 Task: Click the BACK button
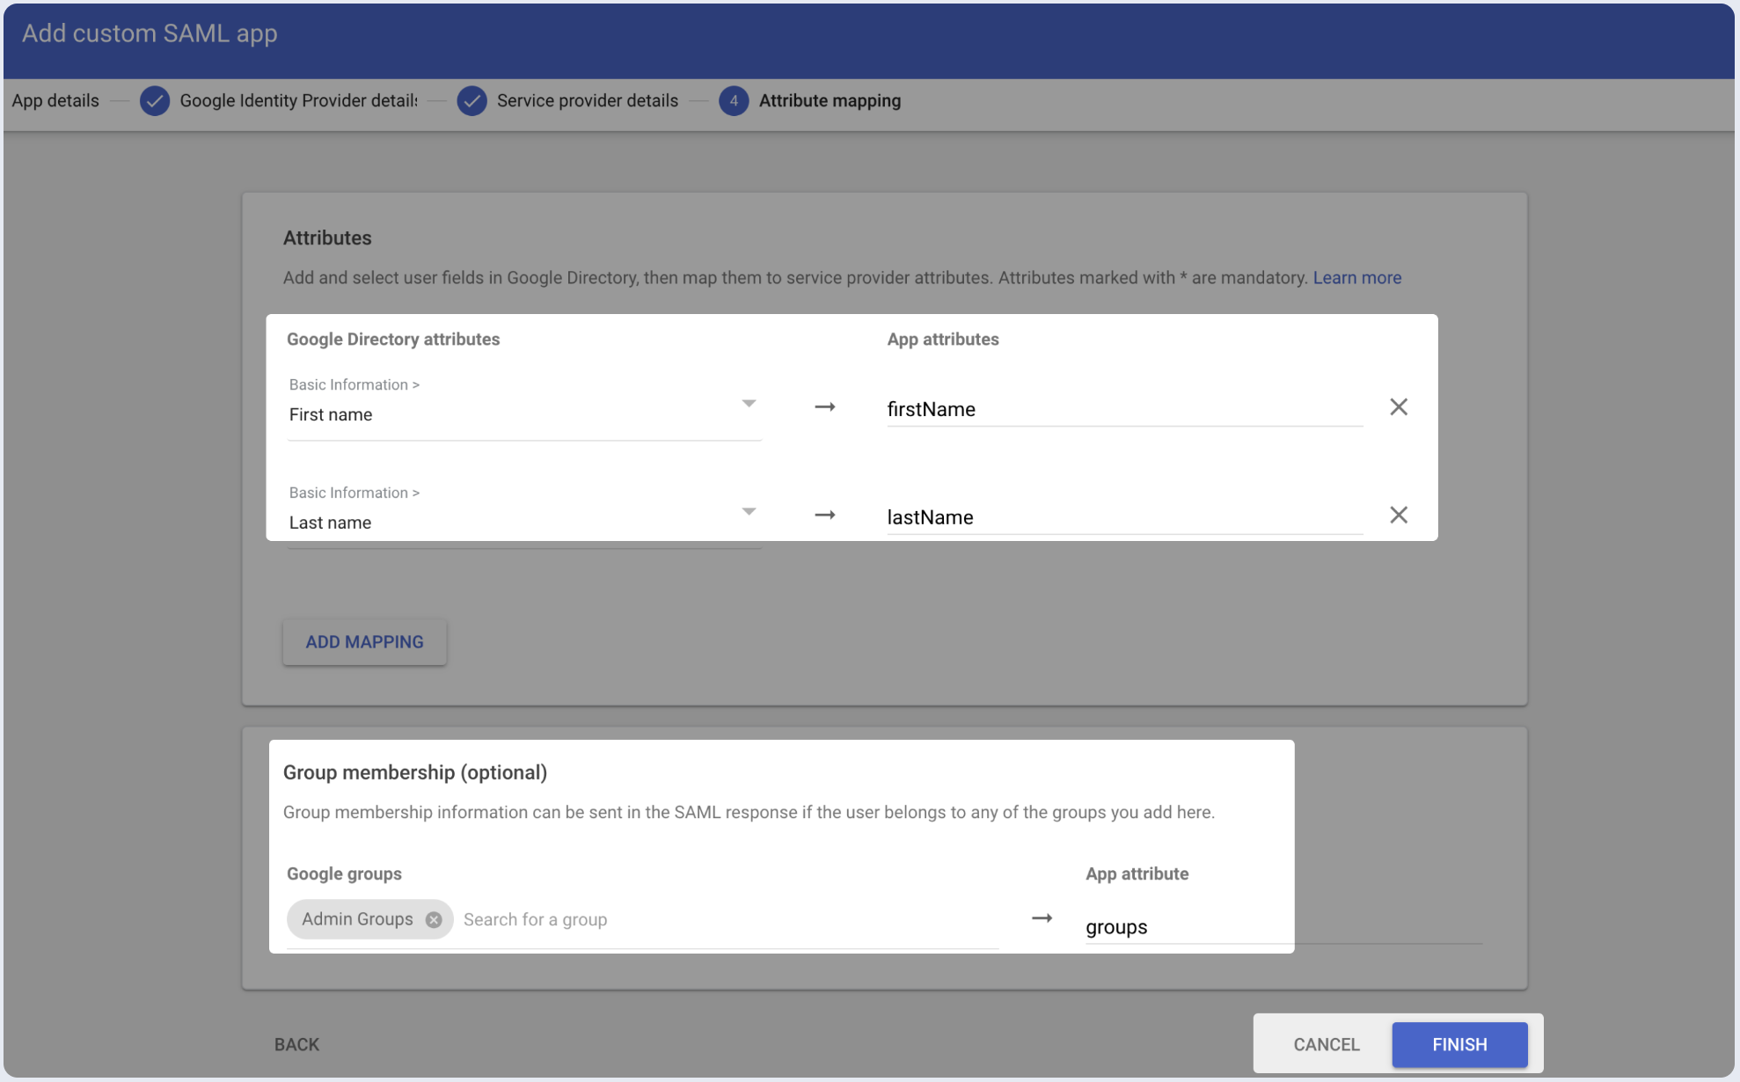pyautogui.click(x=296, y=1044)
